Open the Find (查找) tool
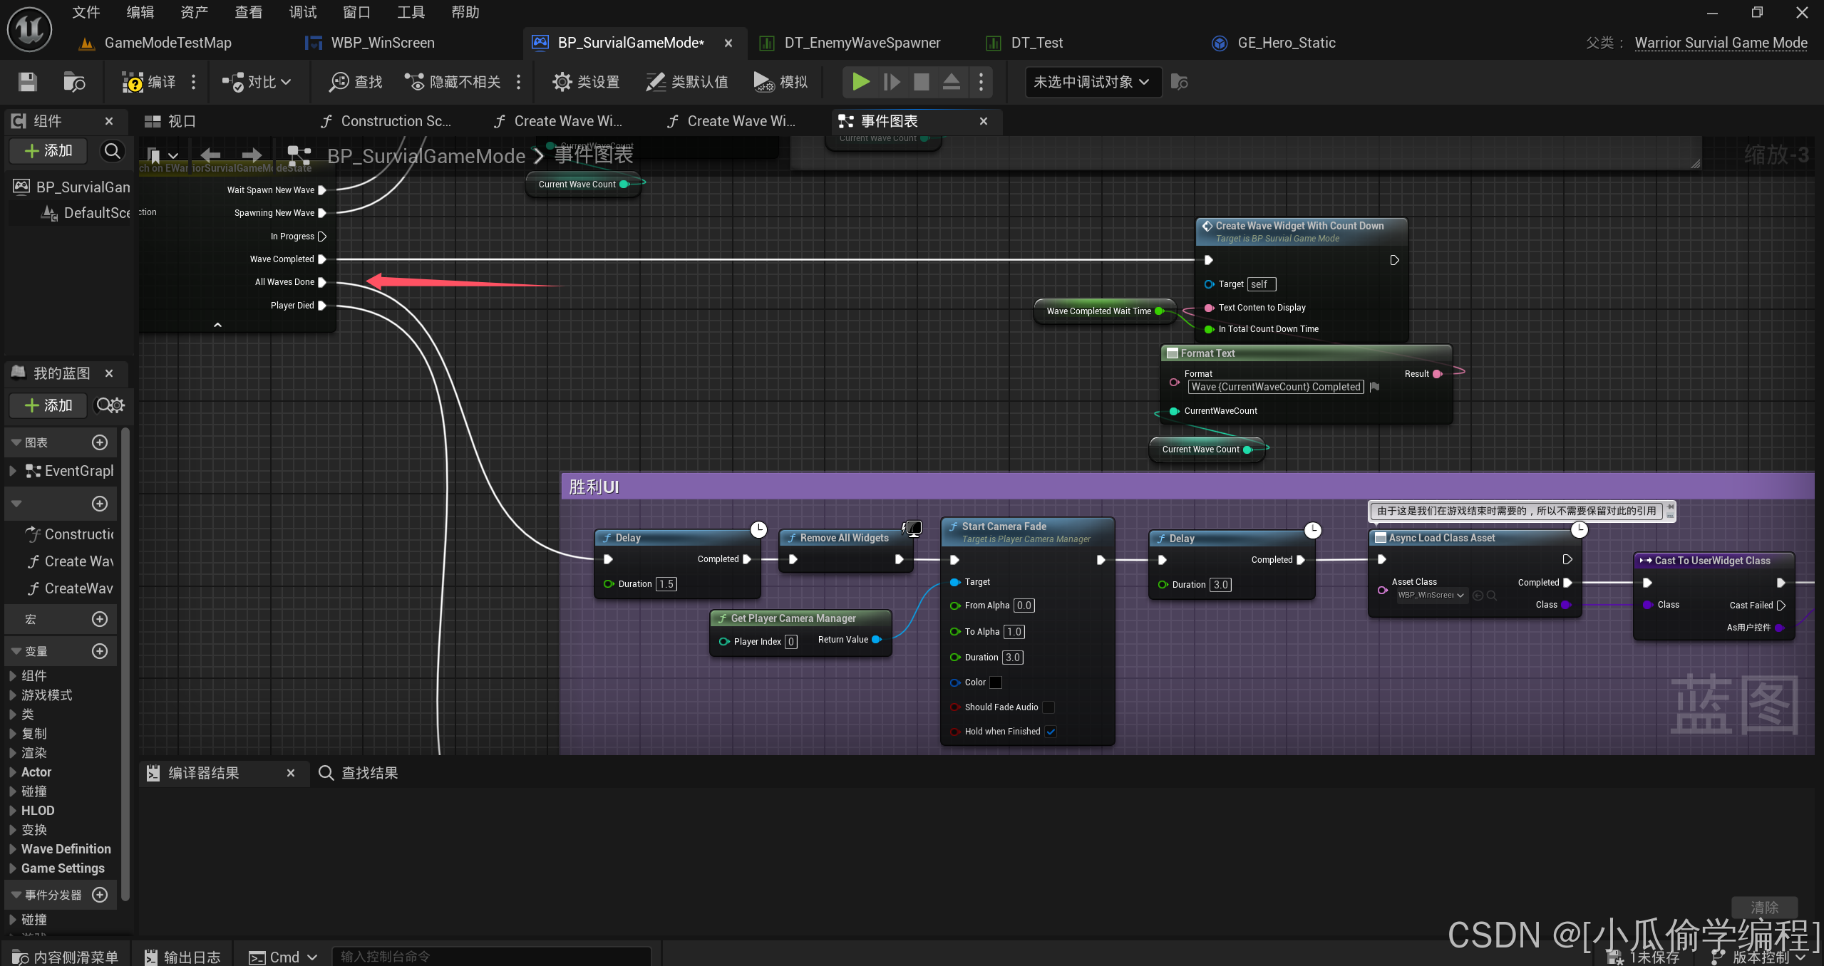The height and width of the screenshot is (966, 1824). tap(355, 82)
